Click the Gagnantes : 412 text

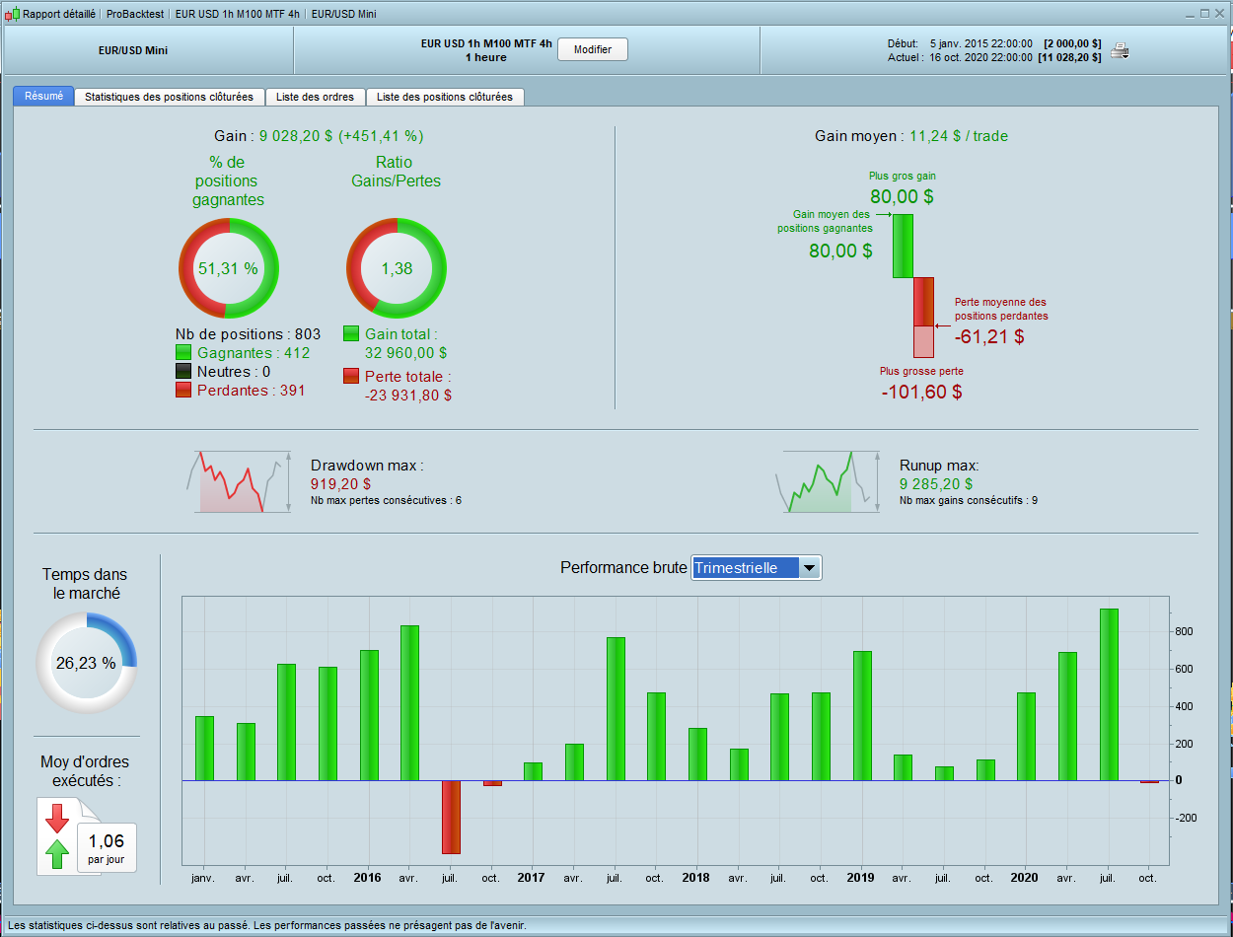(254, 352)
